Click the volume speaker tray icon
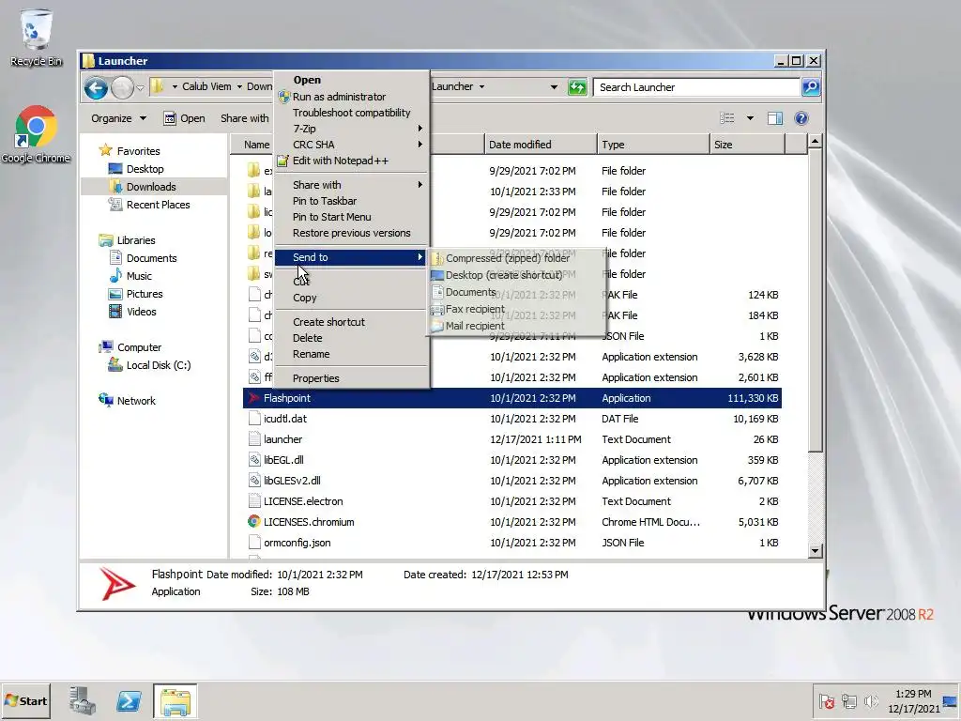 pos(870,700)
